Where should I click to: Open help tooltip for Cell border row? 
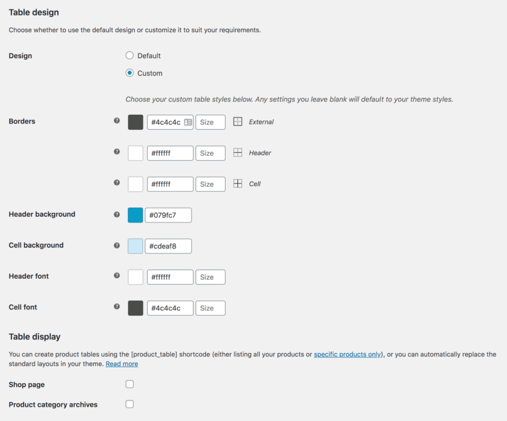[117, 183]
